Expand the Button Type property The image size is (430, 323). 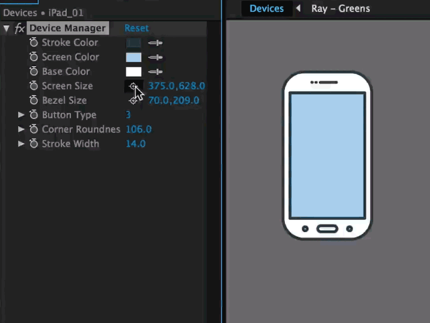click(x=21, y=115)
